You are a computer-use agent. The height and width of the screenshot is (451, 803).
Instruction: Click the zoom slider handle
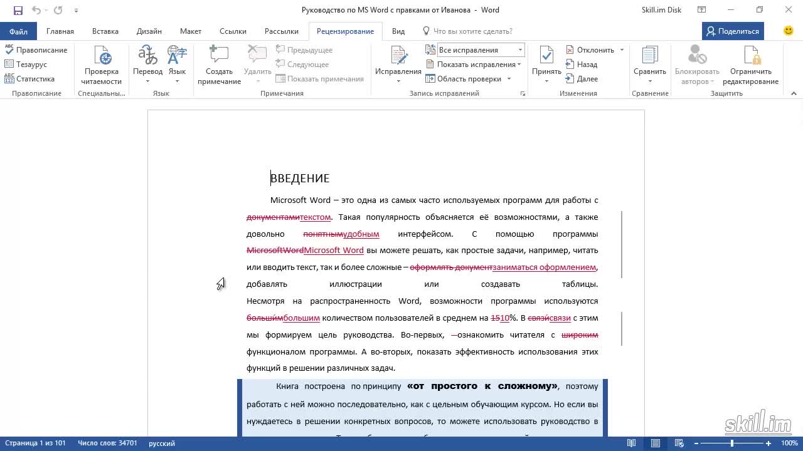(x=731, y=443)
